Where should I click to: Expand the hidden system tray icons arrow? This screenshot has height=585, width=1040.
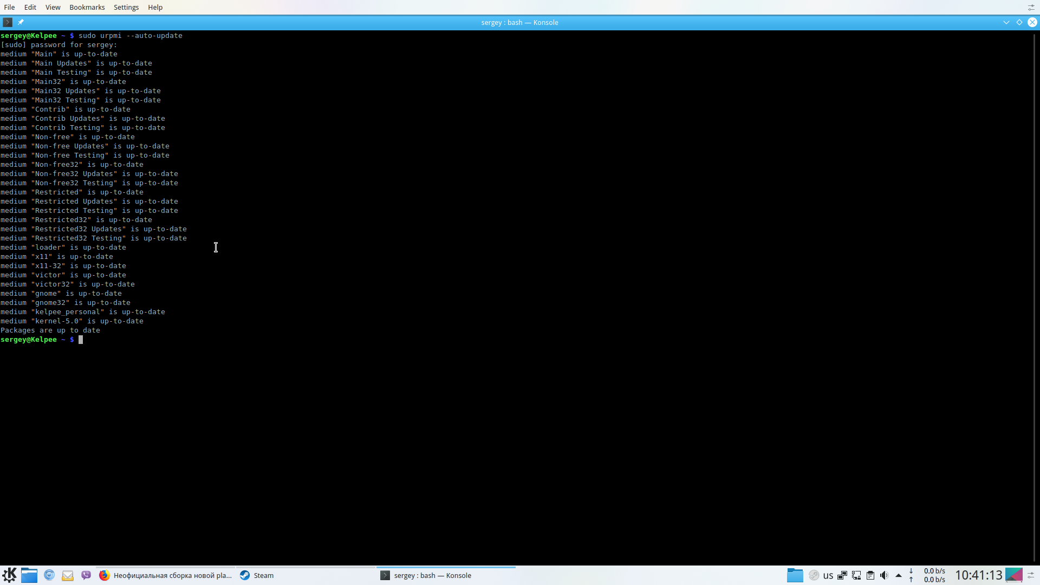(899, 575)
